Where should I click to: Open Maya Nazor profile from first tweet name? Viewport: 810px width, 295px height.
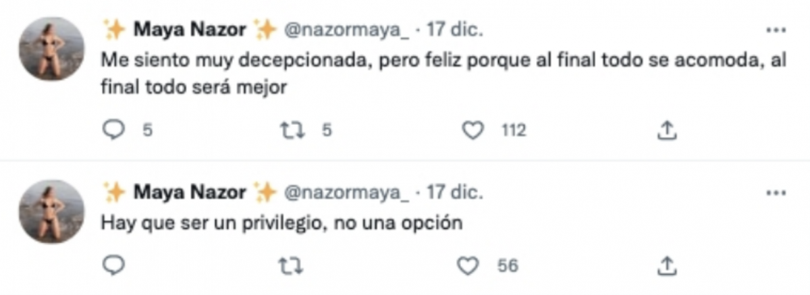pos(190,30)
